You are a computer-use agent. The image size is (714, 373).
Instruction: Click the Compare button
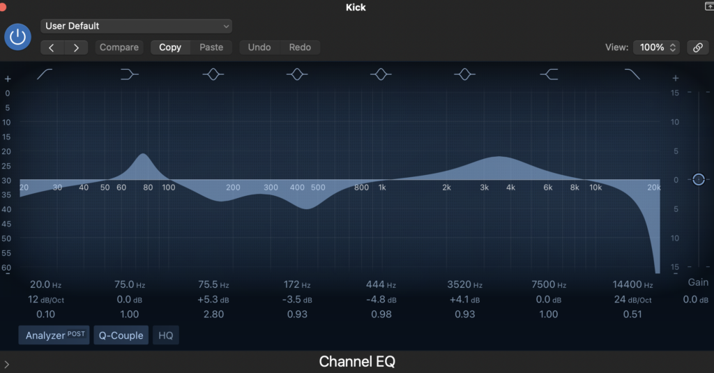coord(119,47)
